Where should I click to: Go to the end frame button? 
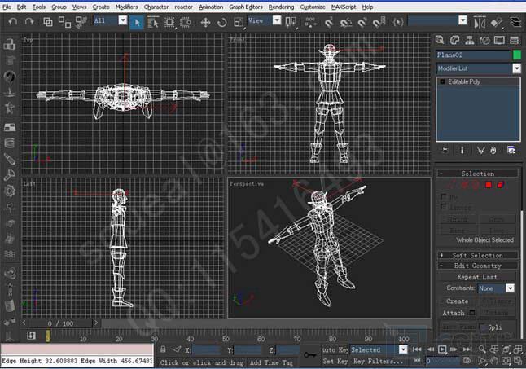467,349
